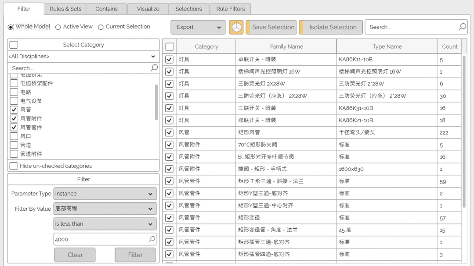Open the Rules & Sets tab
The height and width of the screenshot is (266, 474).
coord(65,9)
